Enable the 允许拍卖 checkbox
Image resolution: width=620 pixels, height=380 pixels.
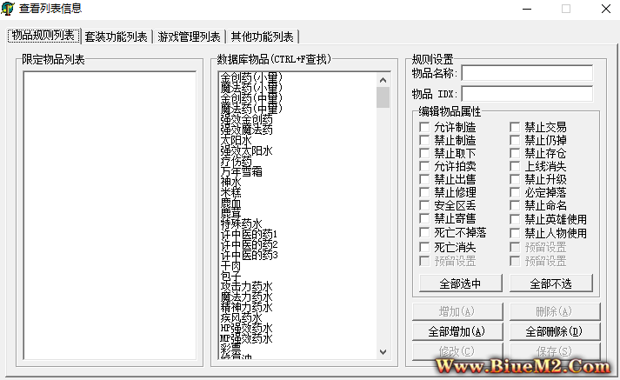(x=424, y=166)
